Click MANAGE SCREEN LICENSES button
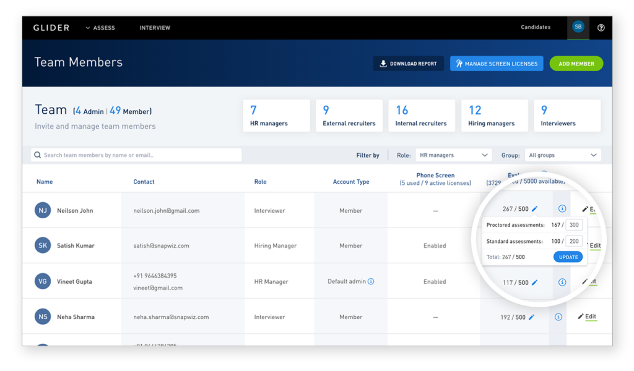This screenshot has height=371, width=634. click(497, 64)
